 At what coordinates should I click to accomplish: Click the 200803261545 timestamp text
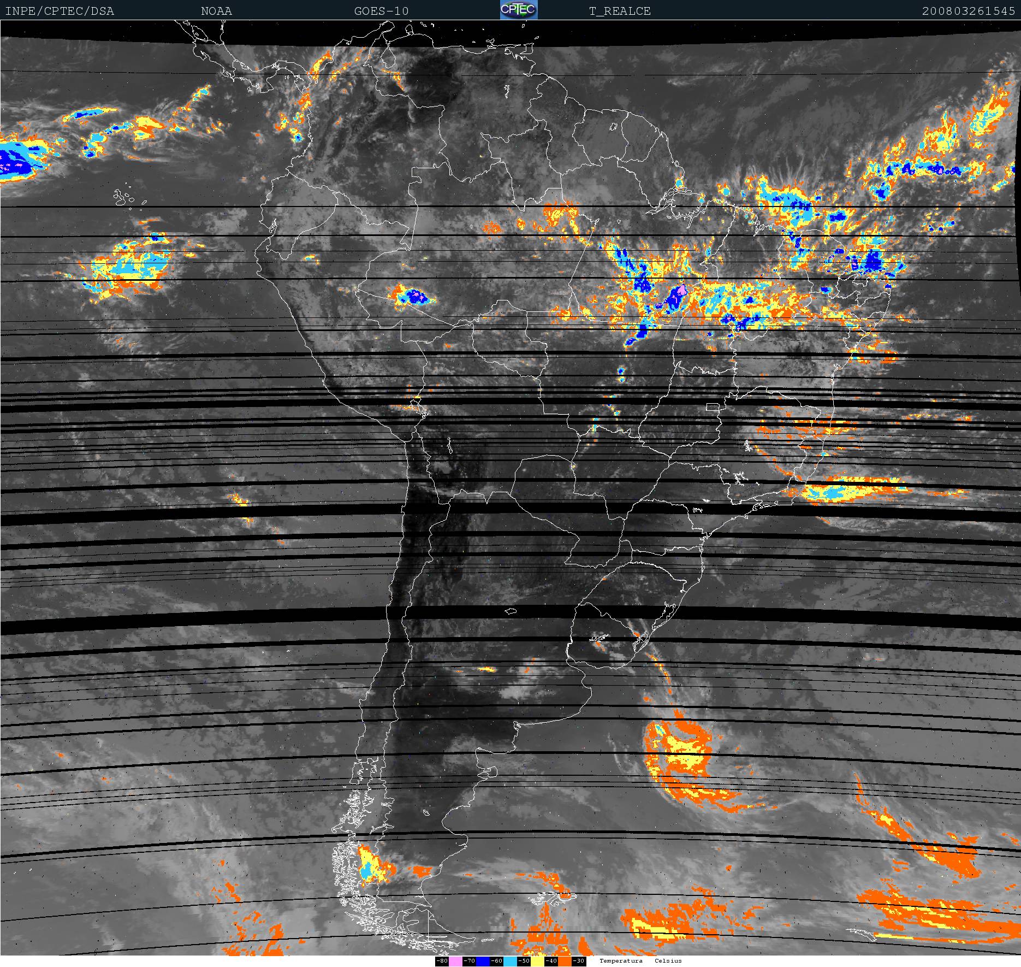pyautogui.click(x=968, y=11)
